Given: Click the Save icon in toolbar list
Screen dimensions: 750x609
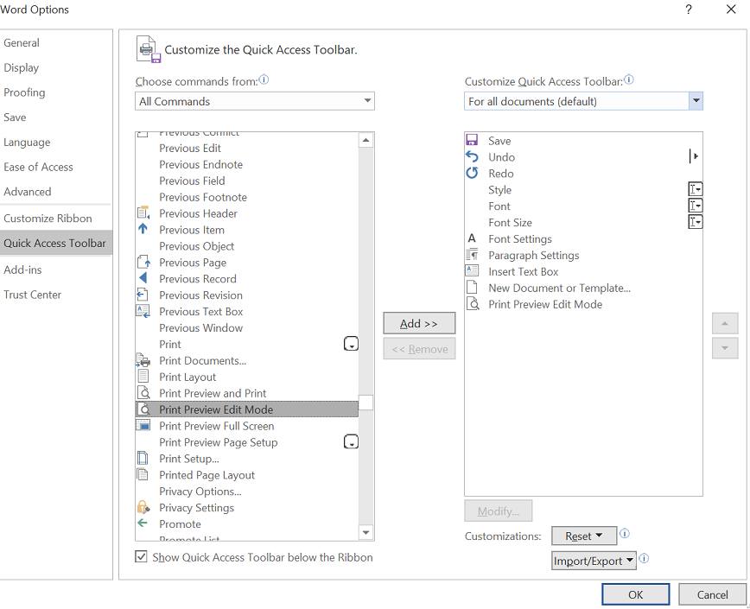Looking at the screenshot, I should pos(472,140).
